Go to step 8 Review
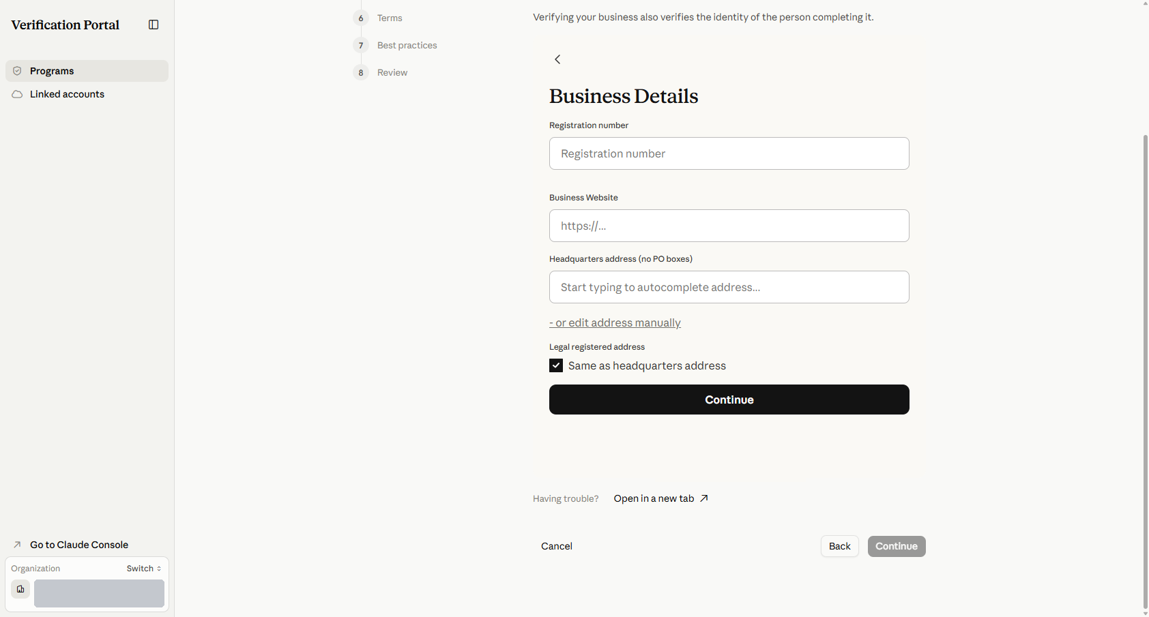Image resolution: width=1149 pixels, height=617 pixels. (x=381, y=72)
